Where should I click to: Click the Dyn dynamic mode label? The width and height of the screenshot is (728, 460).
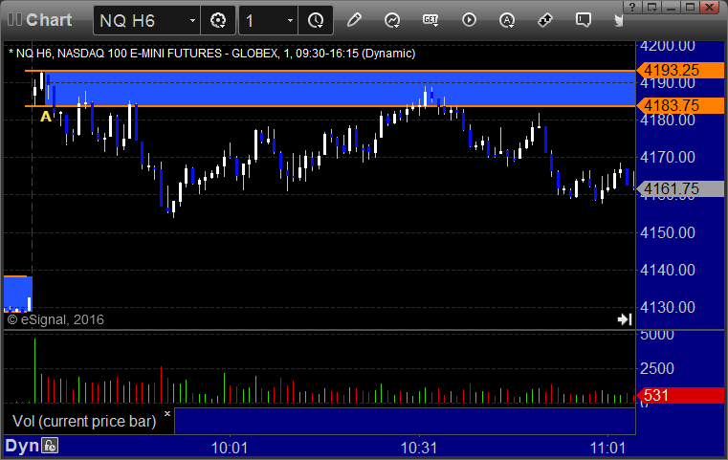(x=22, y=446)
